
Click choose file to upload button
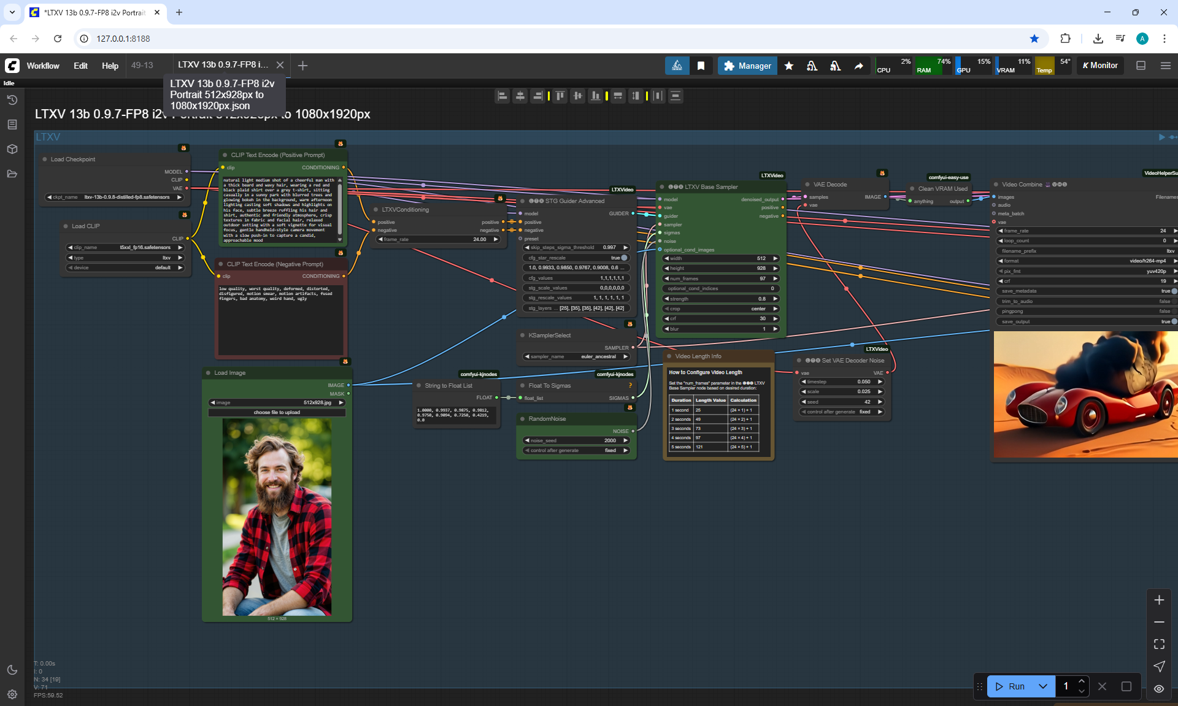point(277,412)
